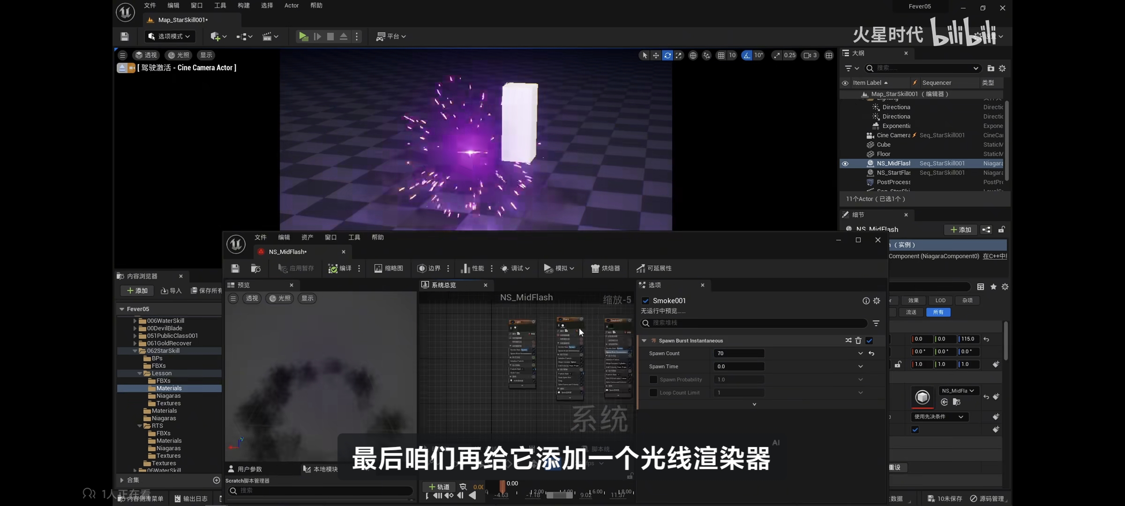Open outliner settings gear icon
This screenshot has height=506, width=1125.
1002,68
